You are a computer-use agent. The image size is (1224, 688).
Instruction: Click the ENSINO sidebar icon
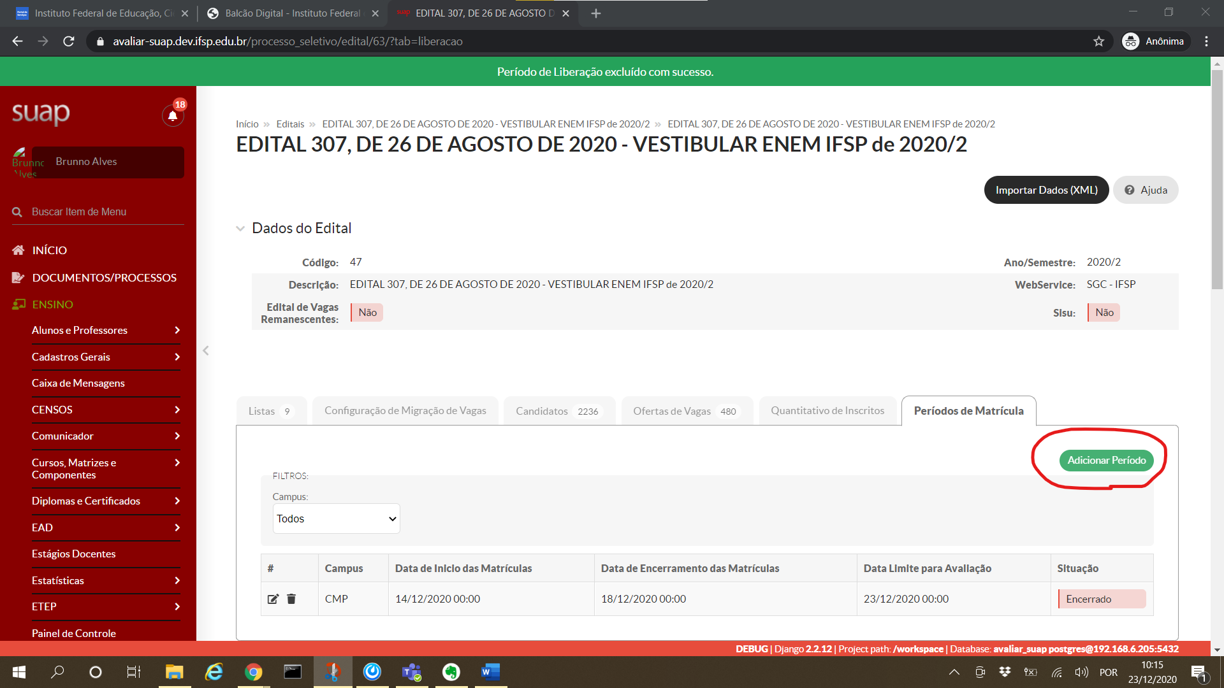18,305
